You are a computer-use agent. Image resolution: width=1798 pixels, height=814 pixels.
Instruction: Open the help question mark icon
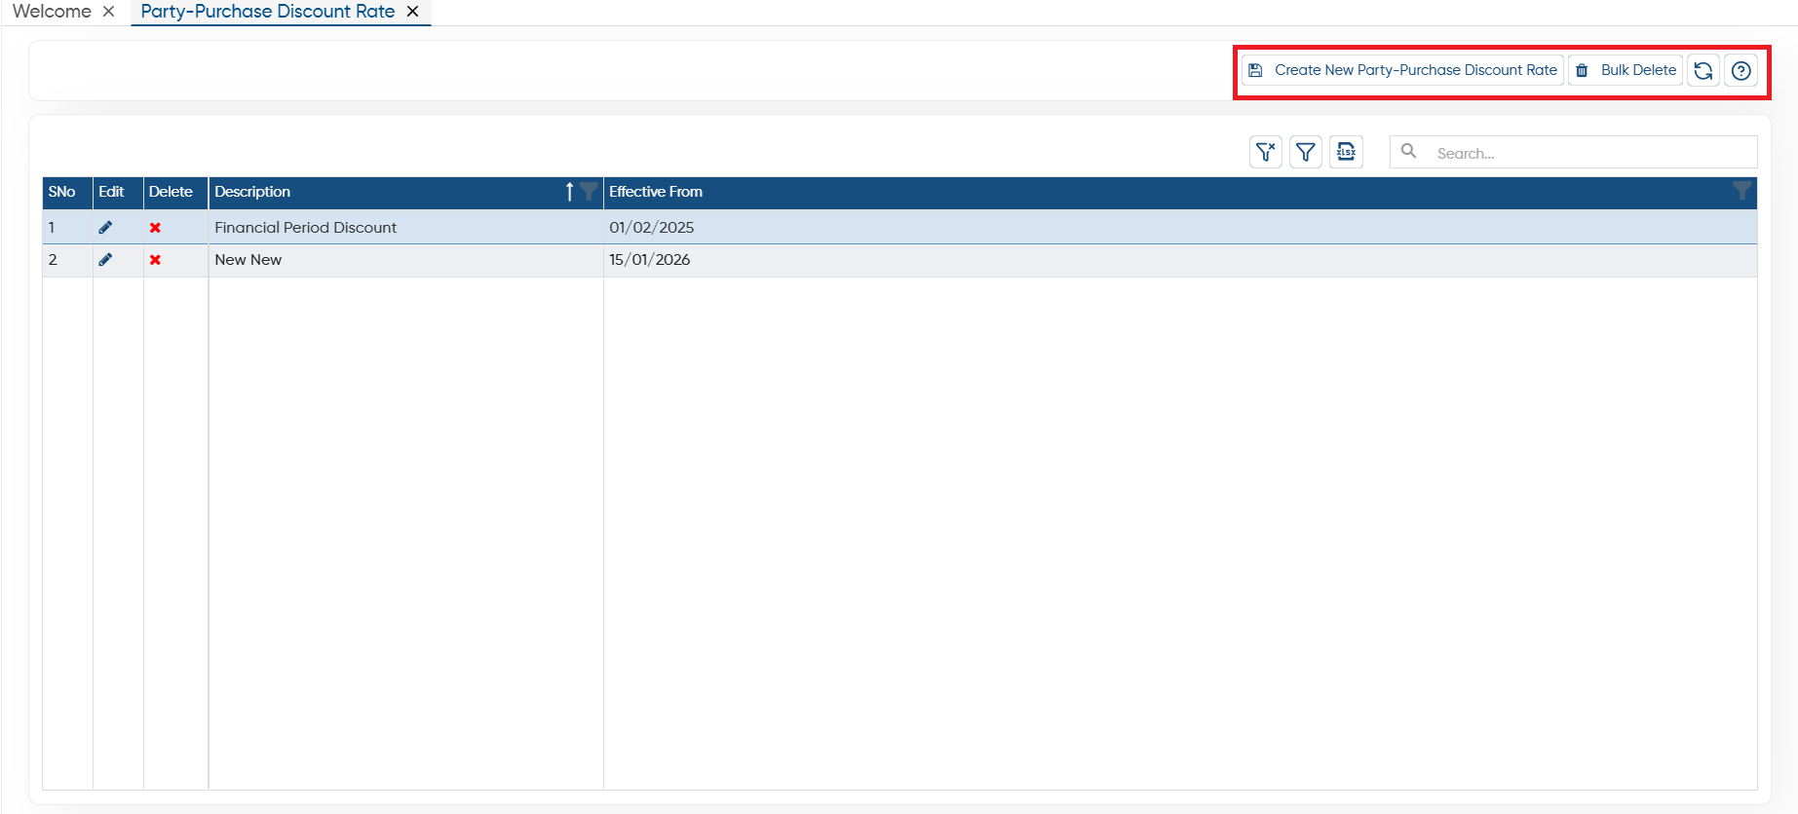(1741, 70)
